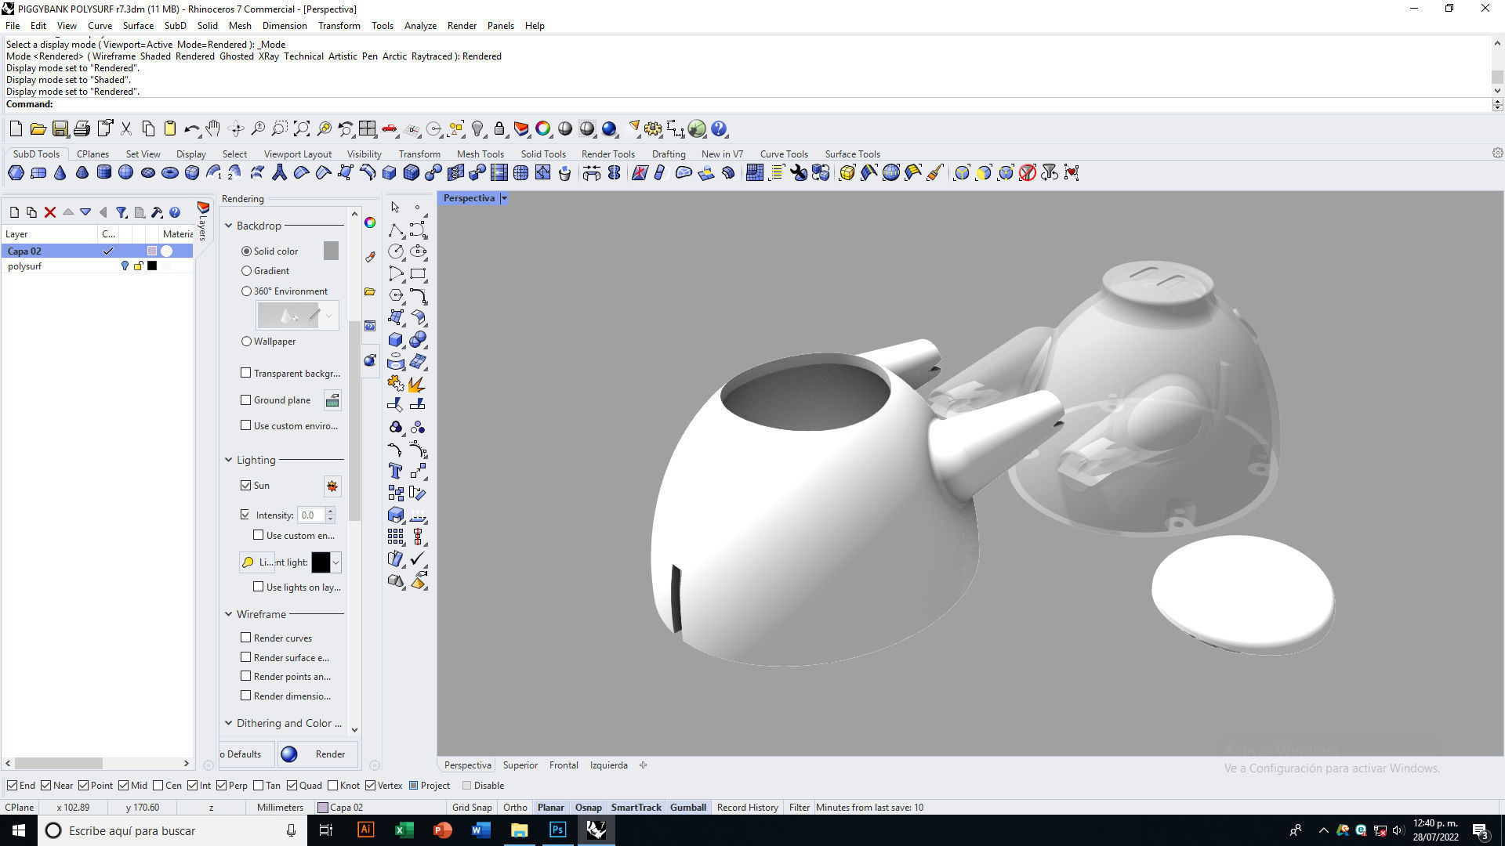The width and height of the screenshot is (1505, 846).
Task: Open the Render menu
Action: click(462, 26)
